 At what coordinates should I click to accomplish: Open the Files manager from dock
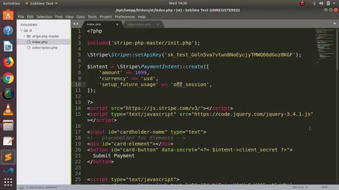pos(8,126)
